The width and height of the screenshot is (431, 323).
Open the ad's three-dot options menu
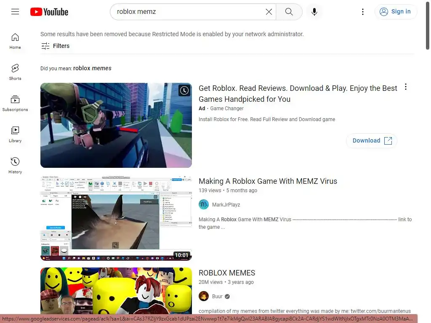405,87
